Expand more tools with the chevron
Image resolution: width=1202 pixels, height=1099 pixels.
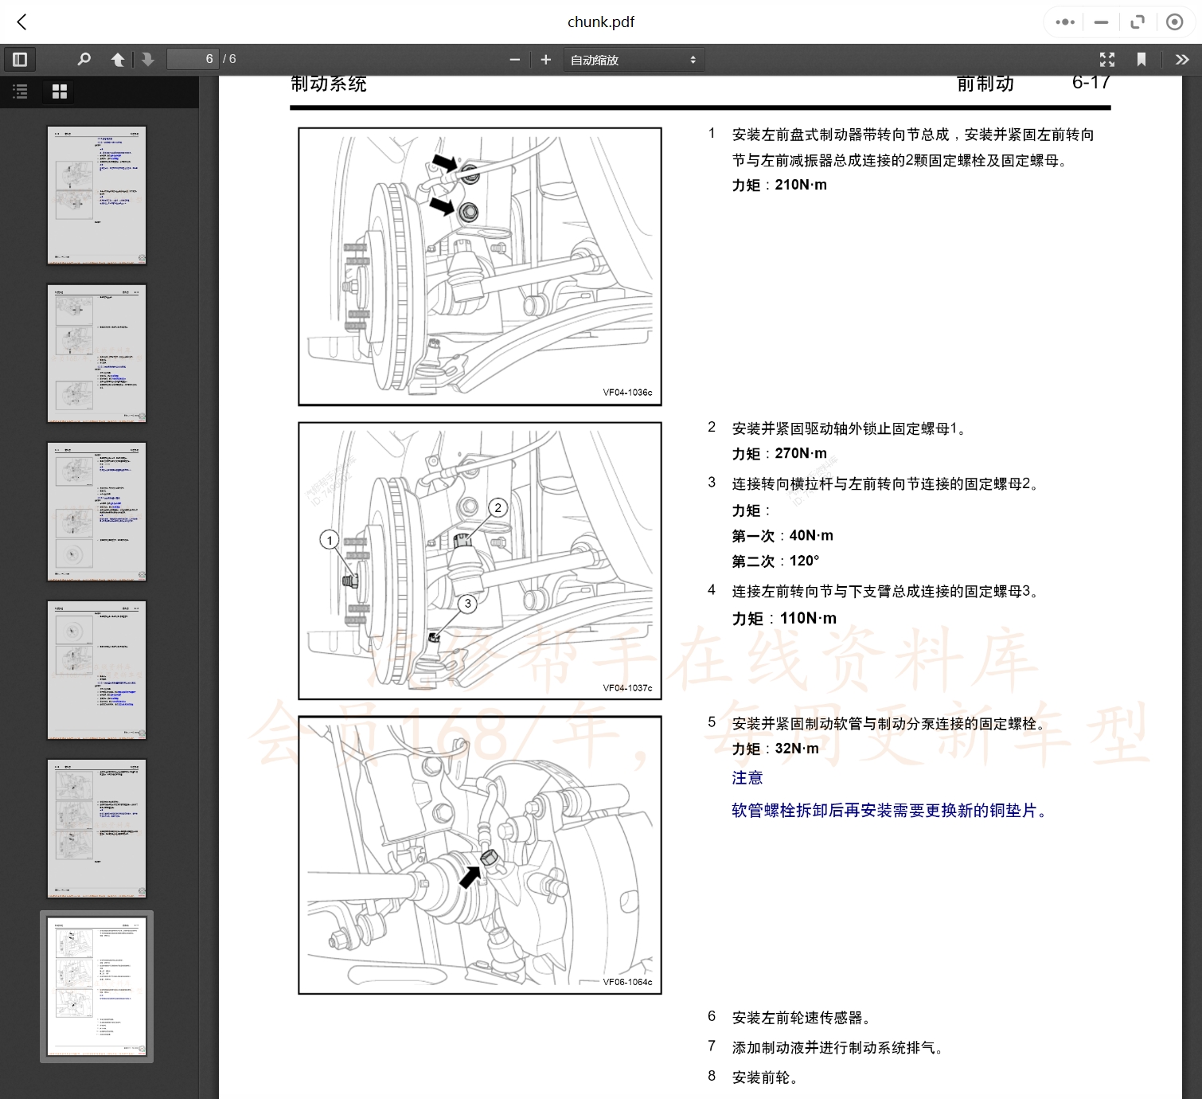(x=1184, y=59)
